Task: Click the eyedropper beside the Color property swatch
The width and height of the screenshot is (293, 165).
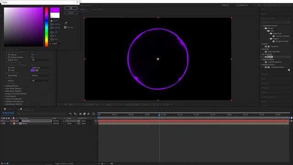Action: 37,70
